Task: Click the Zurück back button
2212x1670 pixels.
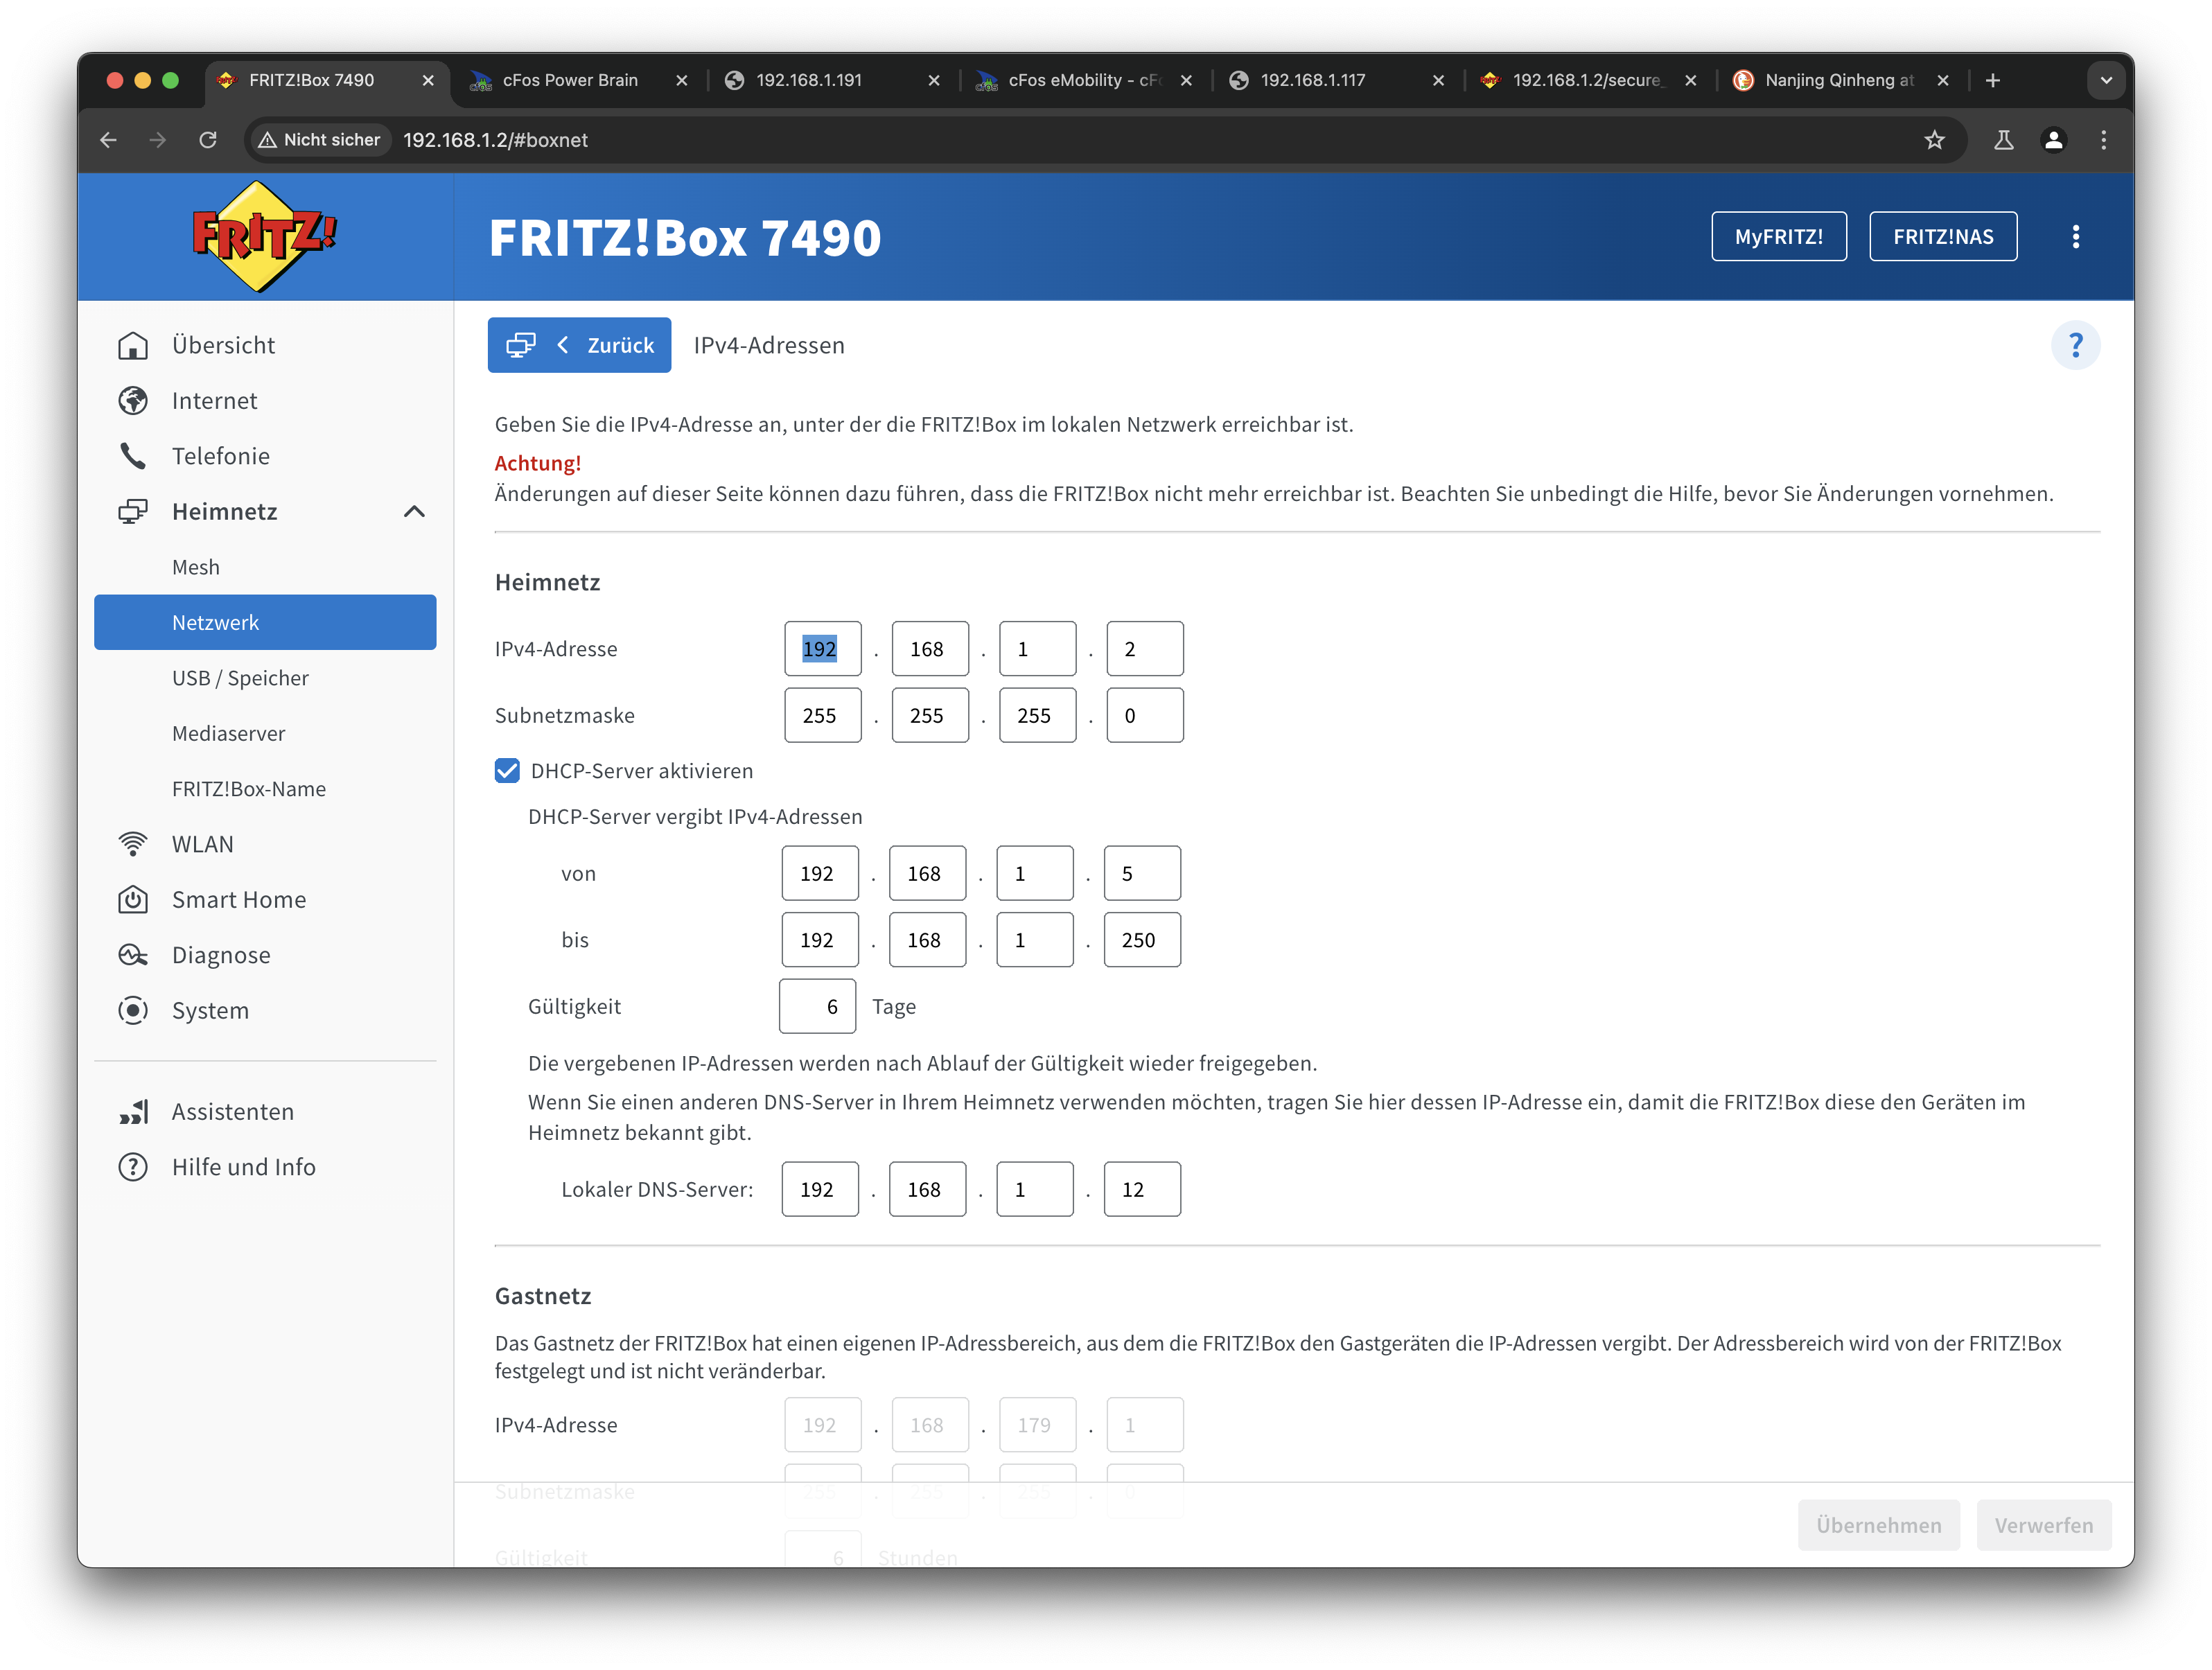Action: pyautogui.click(x=580, y=345)
